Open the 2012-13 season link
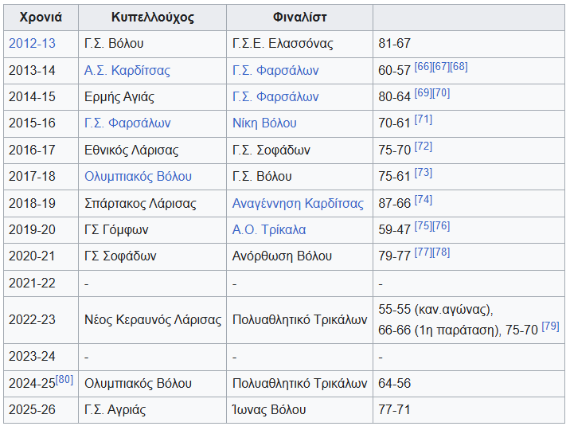The width and height of the screenshot is (570, 430). pos(32,44)
